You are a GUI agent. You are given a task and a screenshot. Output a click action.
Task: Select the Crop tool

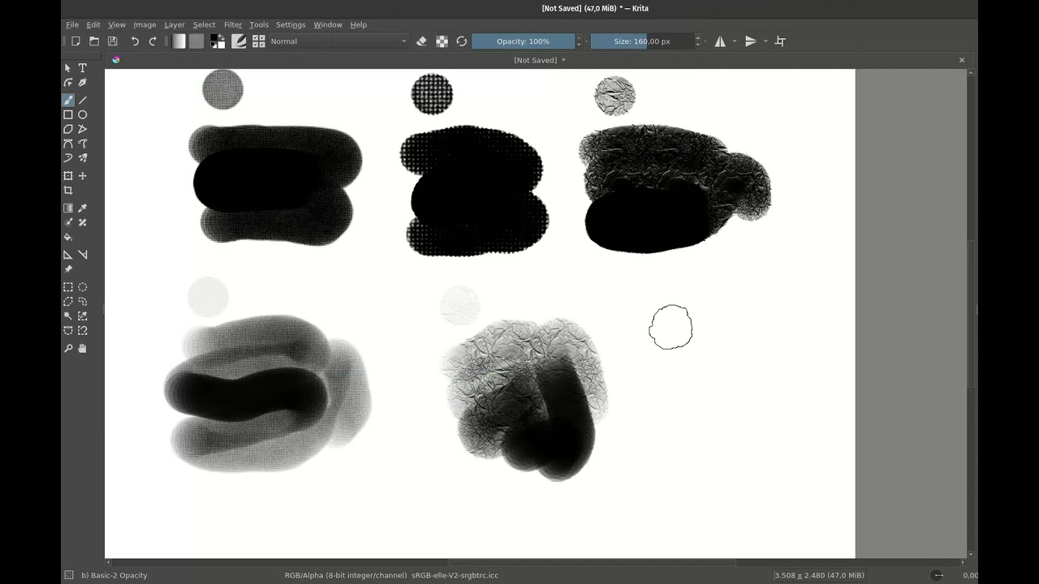68,191
